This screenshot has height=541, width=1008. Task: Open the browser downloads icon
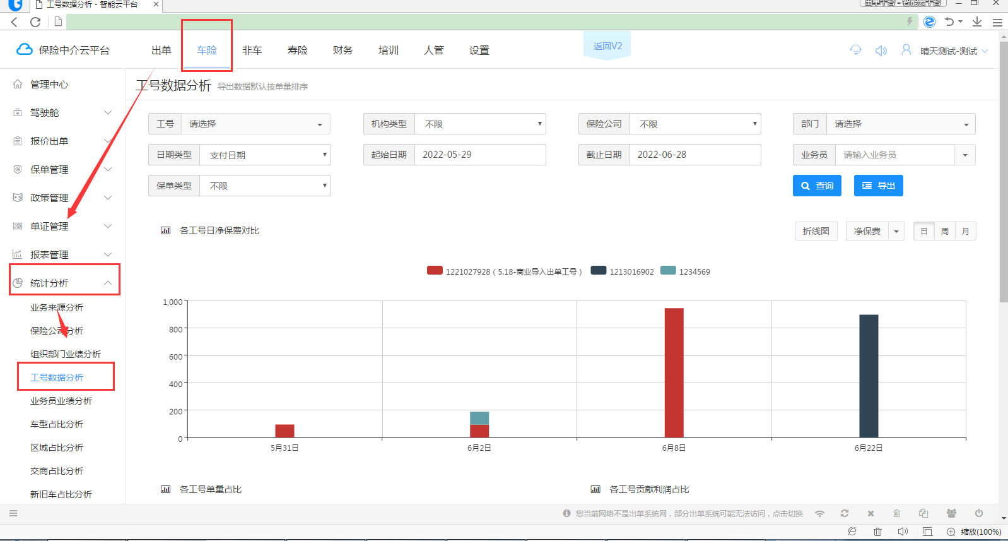tap(977, 22)
